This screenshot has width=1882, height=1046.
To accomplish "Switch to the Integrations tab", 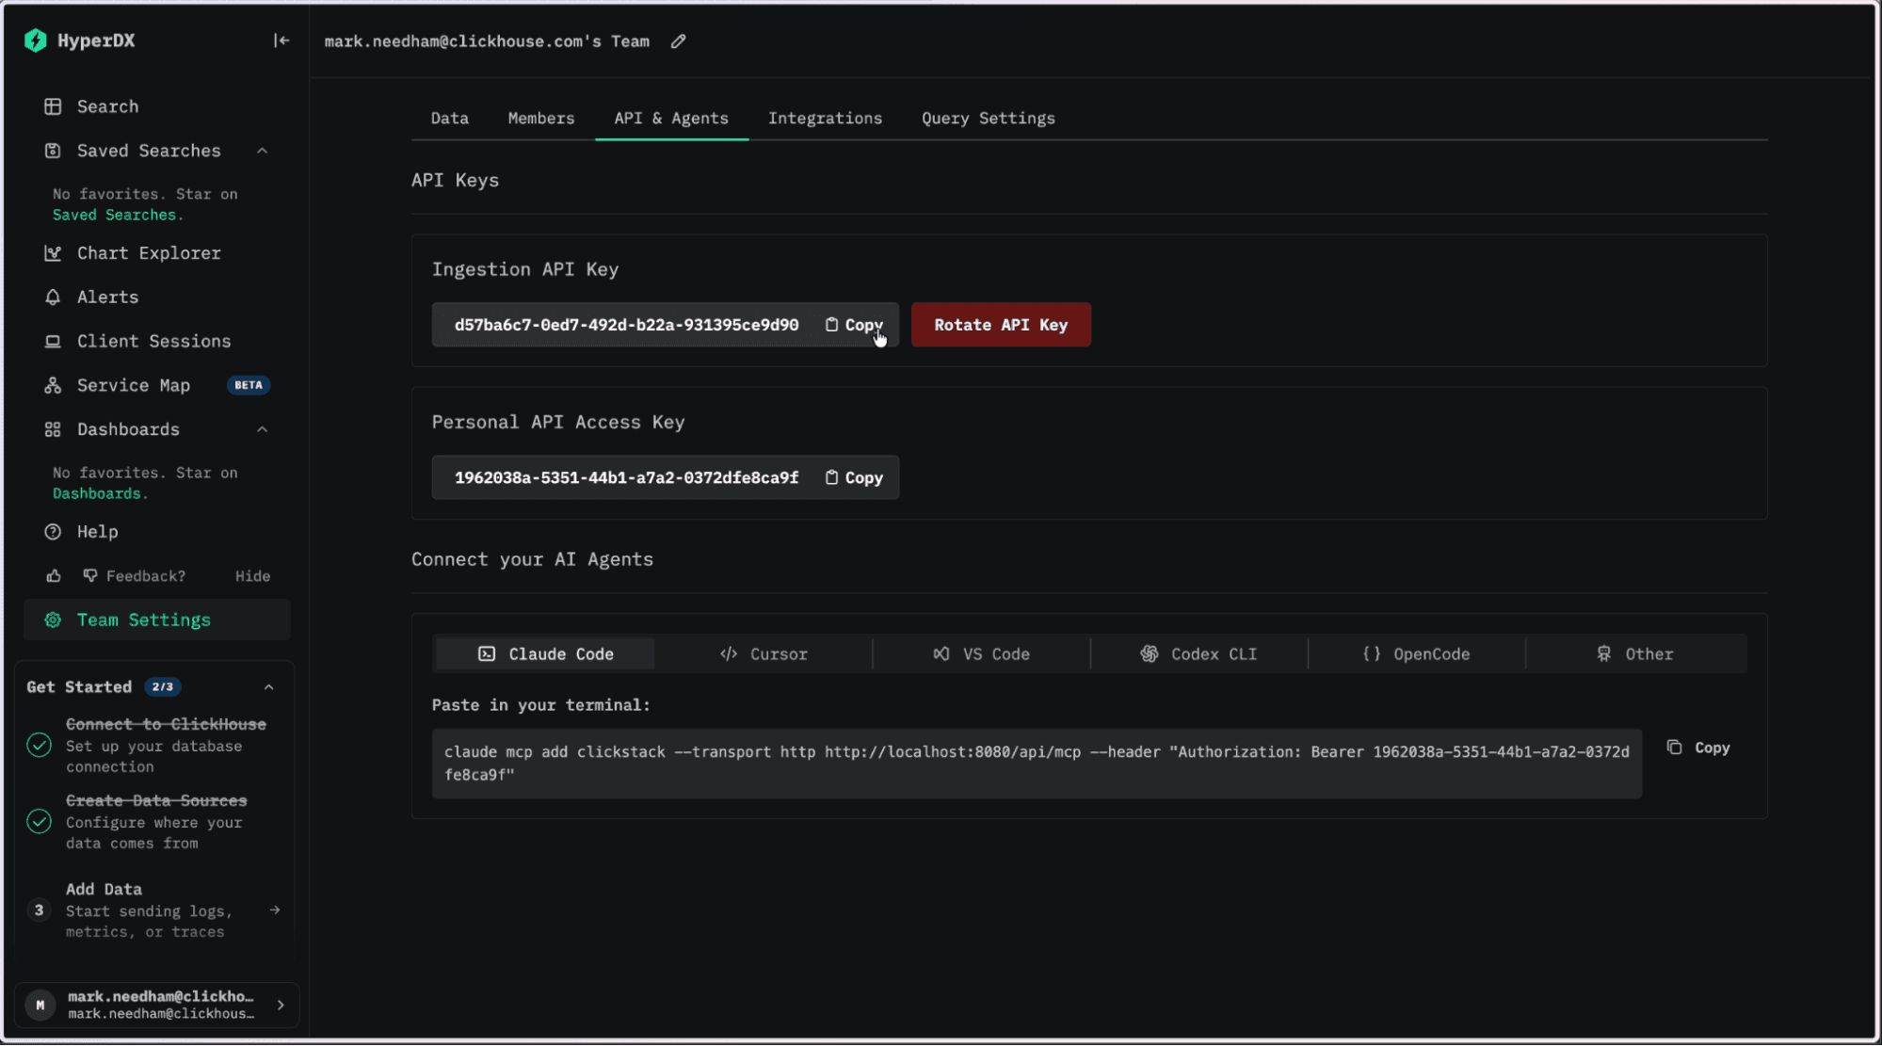I will pyautogui.click(x=825, y=119).
